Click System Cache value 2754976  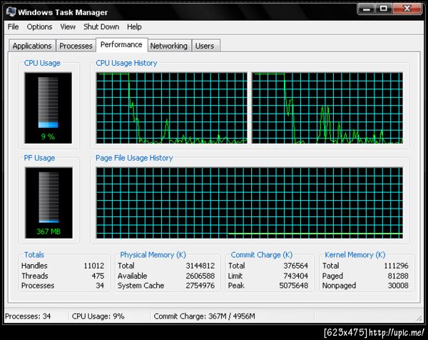point(200,286)
